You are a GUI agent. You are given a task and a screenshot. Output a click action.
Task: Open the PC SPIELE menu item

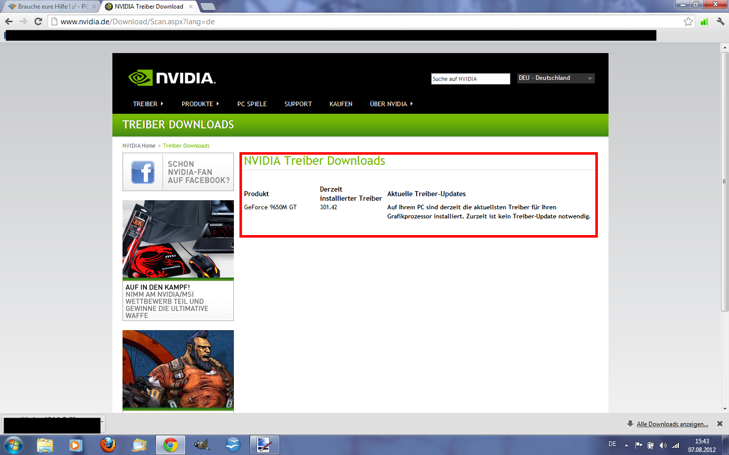pyautogui.click(x=252, y=104)
